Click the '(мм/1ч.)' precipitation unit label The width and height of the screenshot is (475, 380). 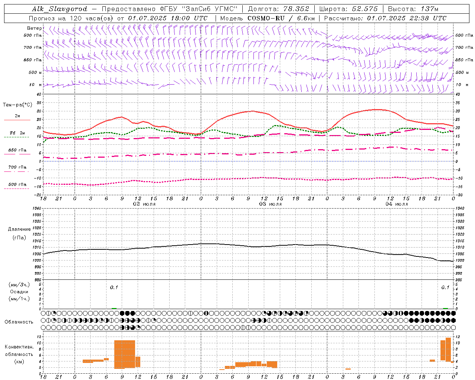tap(19, 299)
